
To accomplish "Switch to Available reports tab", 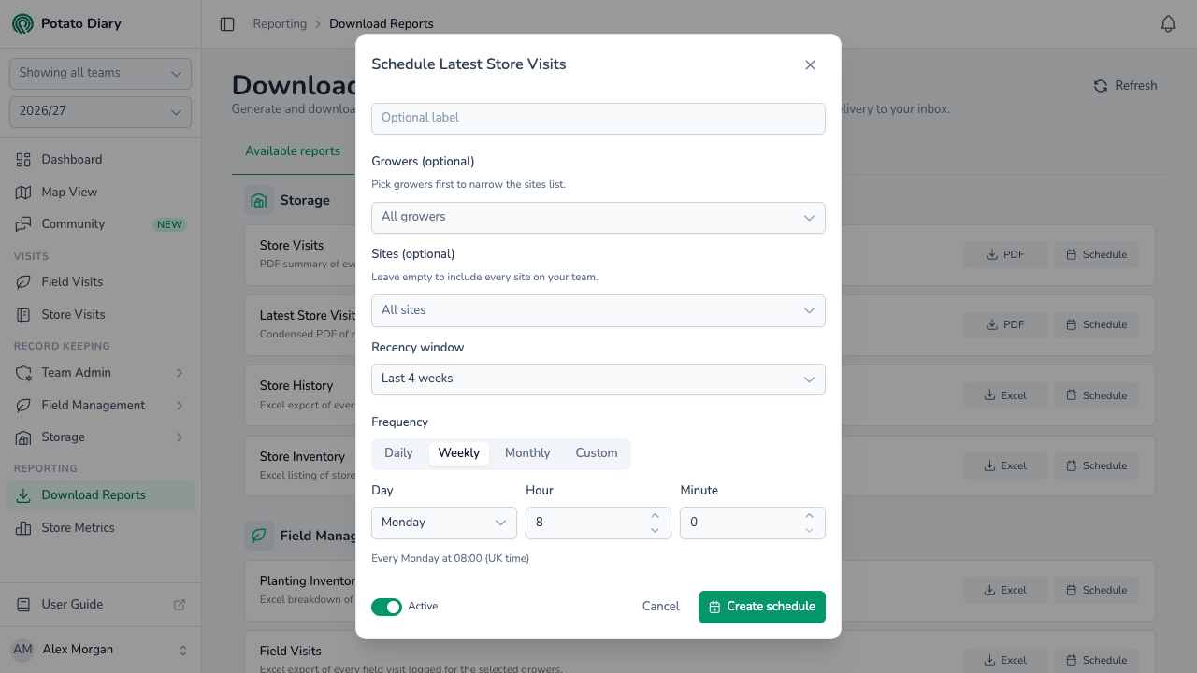I will click(x=293, y=151).
